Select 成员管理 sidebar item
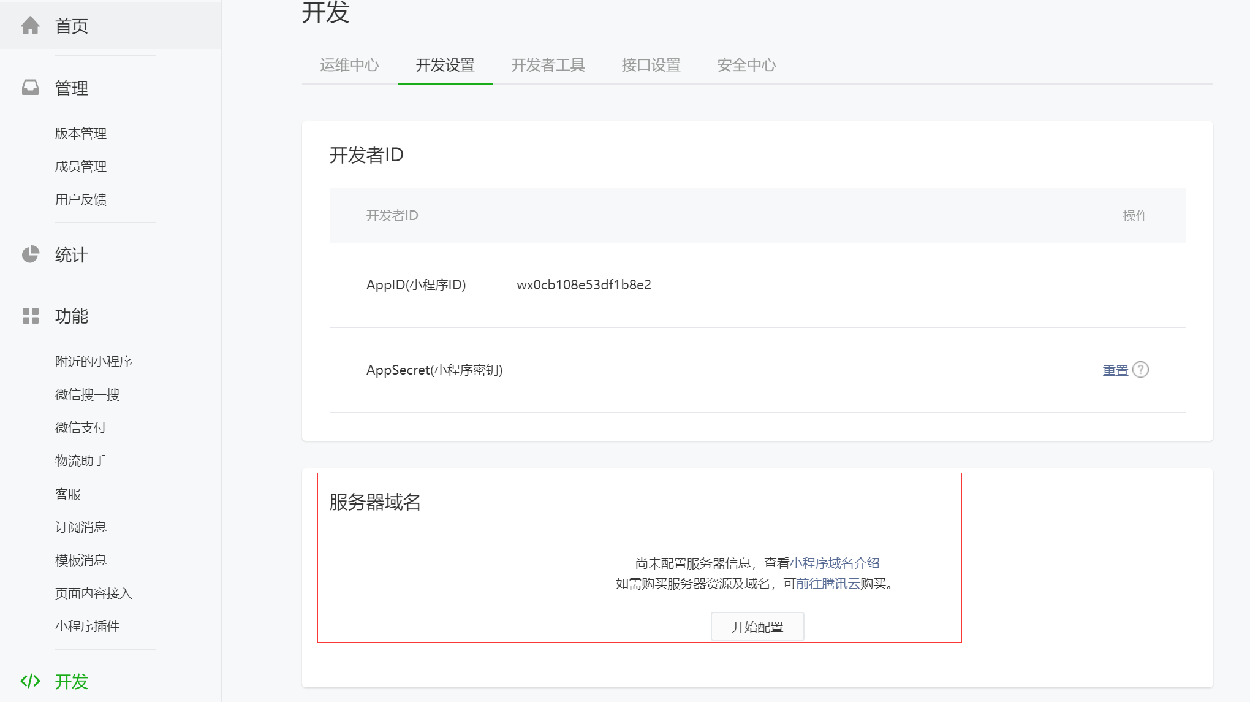Viewport: 1250px width, 702px height. (x=81, y=166)
